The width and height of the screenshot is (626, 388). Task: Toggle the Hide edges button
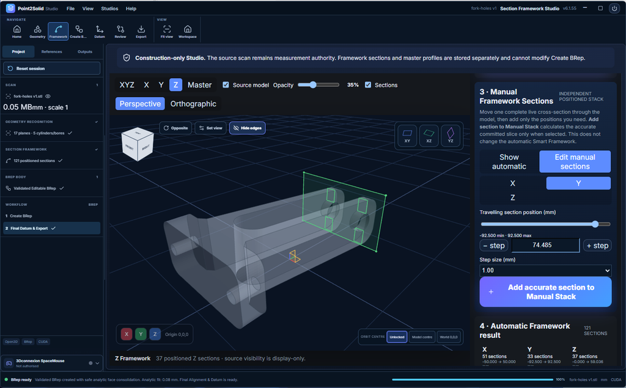pos(248,128)
